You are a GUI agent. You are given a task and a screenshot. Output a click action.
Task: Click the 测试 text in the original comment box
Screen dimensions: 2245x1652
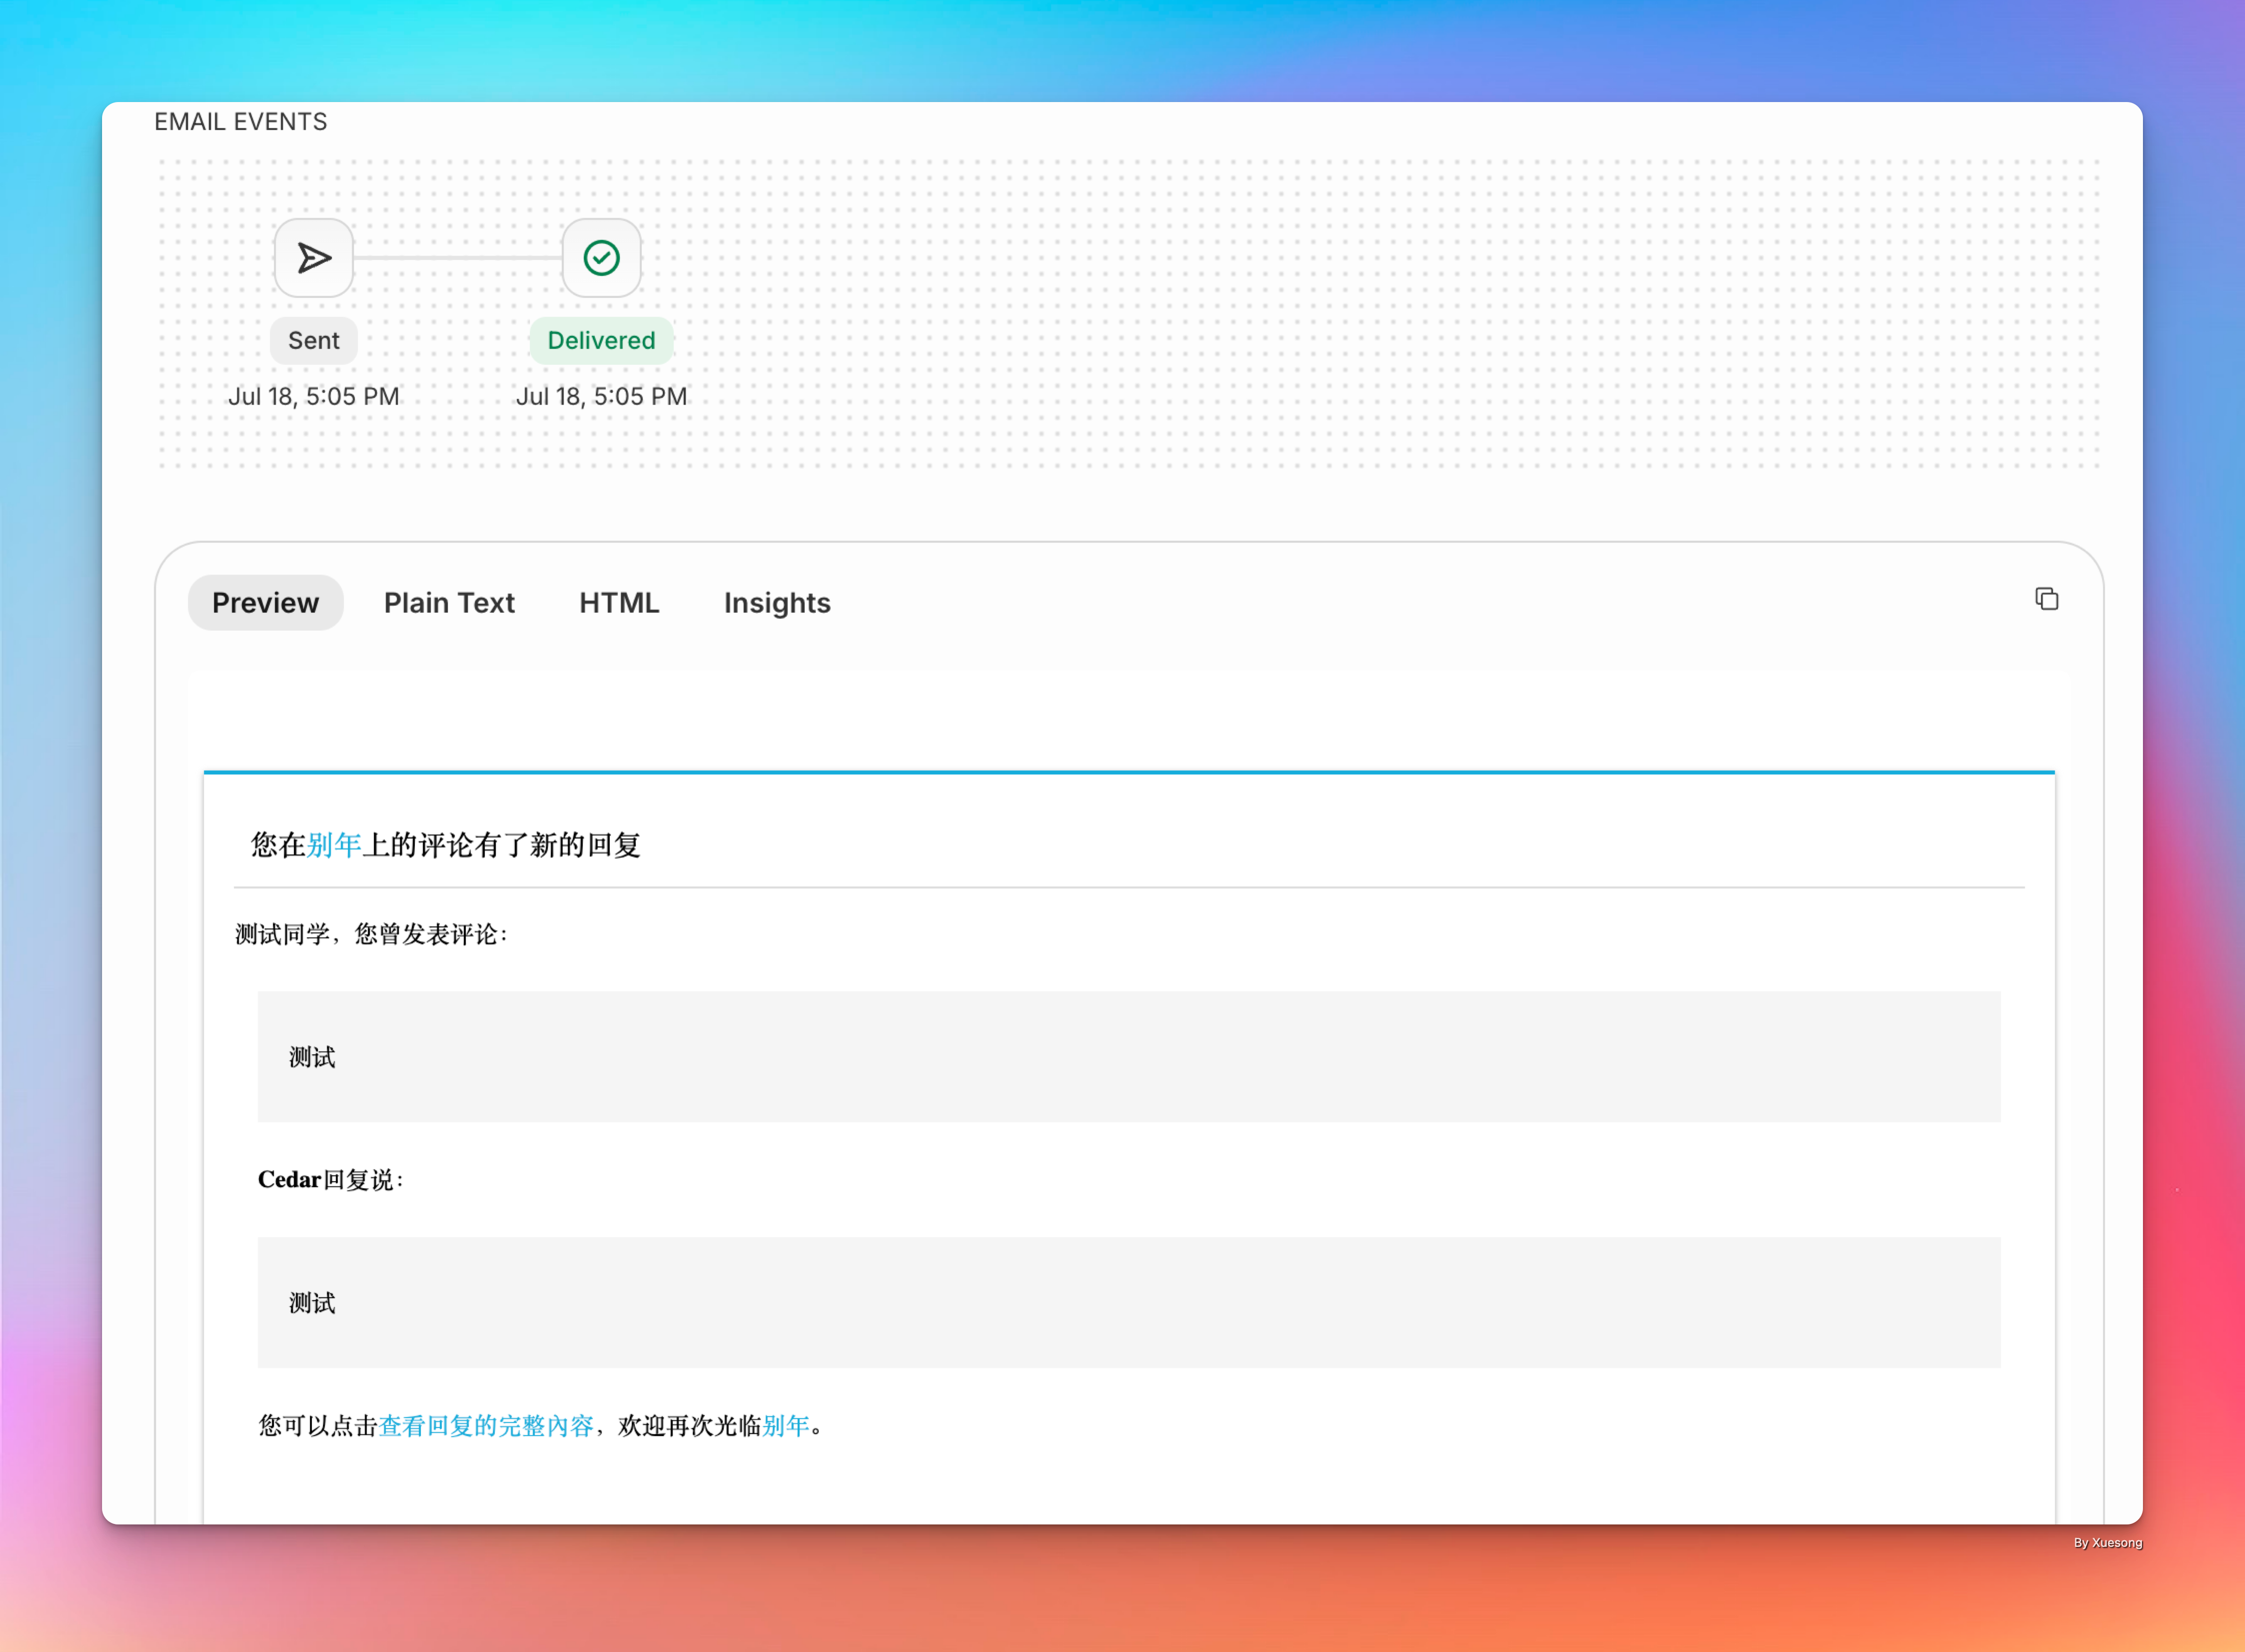pyautogui.click(x=312, y=1057)
